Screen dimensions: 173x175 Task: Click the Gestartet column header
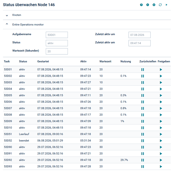pos(43,61)
